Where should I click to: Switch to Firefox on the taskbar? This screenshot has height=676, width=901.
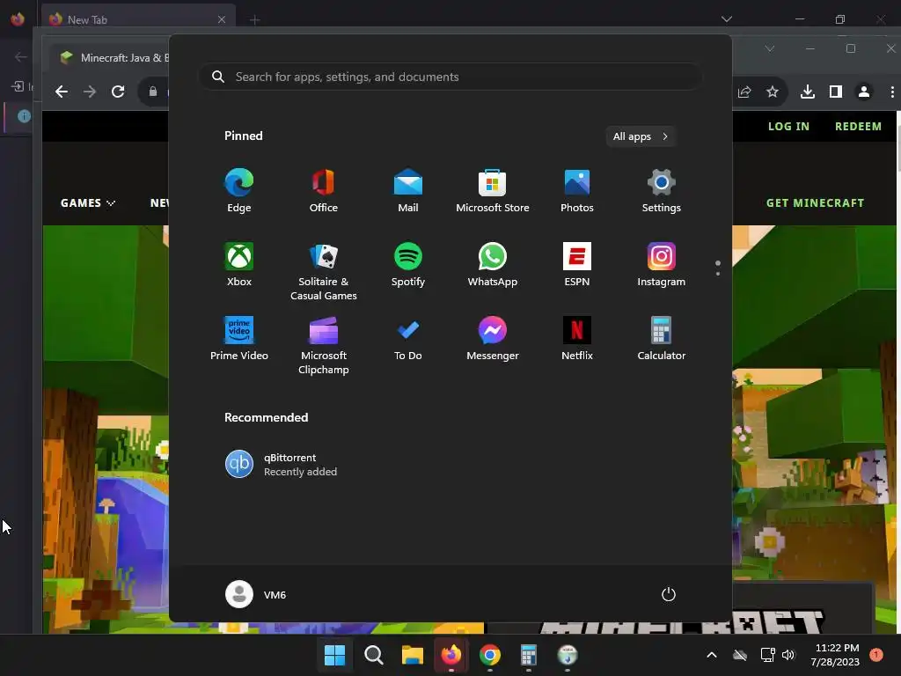(x=451, y=655)
